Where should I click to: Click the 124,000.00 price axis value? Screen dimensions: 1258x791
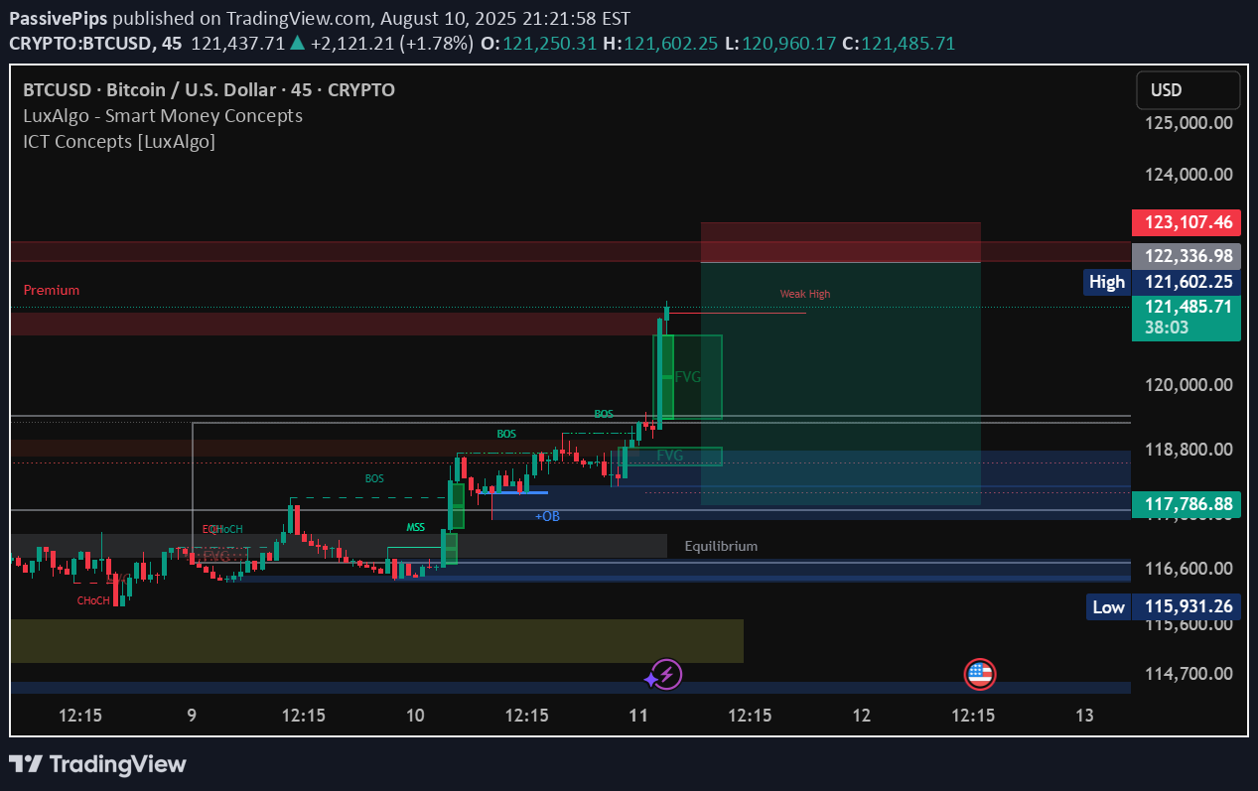coord(1188,174)
